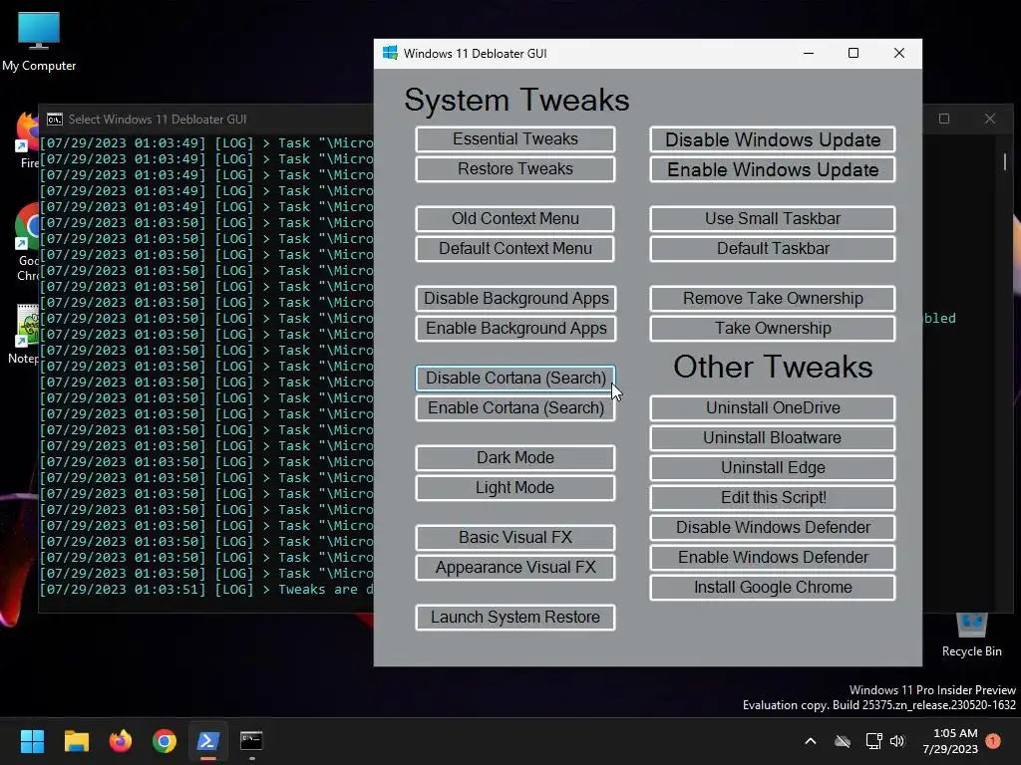Switch to PowerShell in the taskbar
Screen dimensions: 1021x765
pyautogui.click(x=208, y=741)
